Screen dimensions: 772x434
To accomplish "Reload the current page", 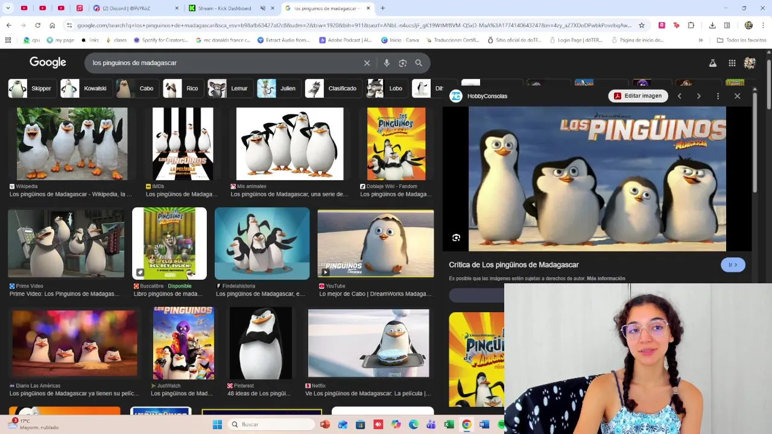I will 37,25.
